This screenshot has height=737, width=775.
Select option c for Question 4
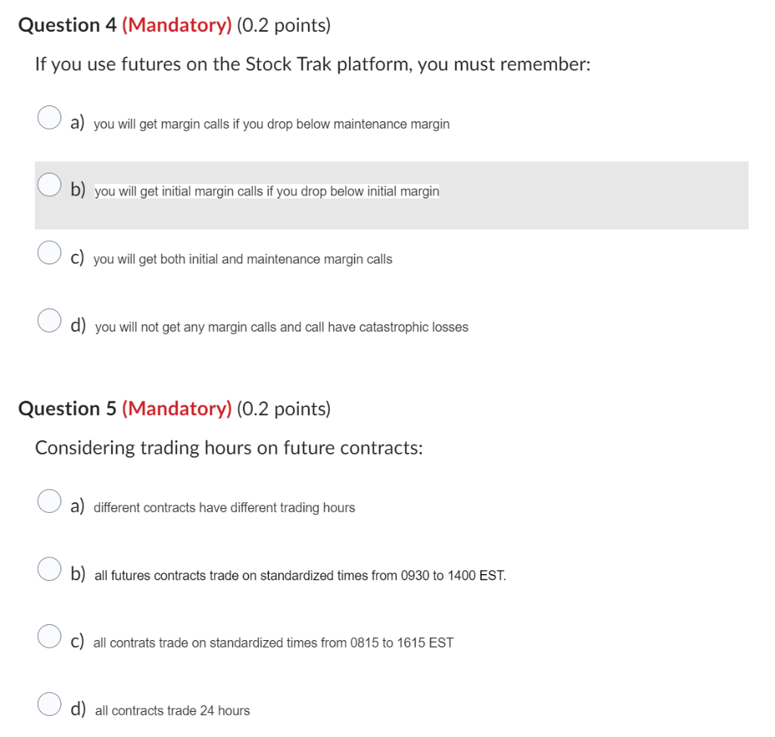(49, 252)
